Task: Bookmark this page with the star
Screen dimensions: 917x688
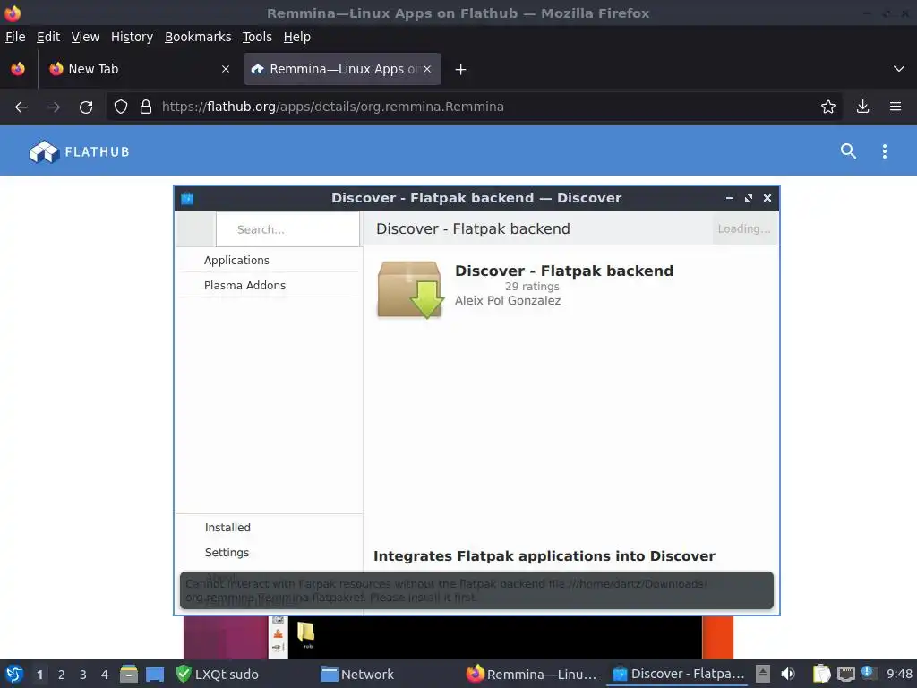Action: pyautogui.click(x=827, y=107)
